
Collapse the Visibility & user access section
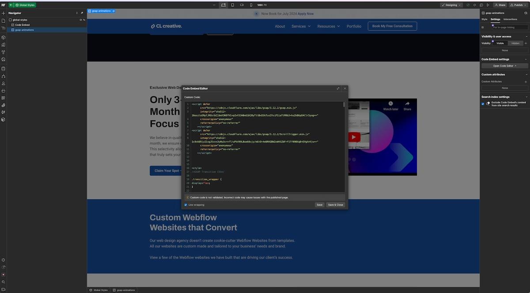pos(526,36)
